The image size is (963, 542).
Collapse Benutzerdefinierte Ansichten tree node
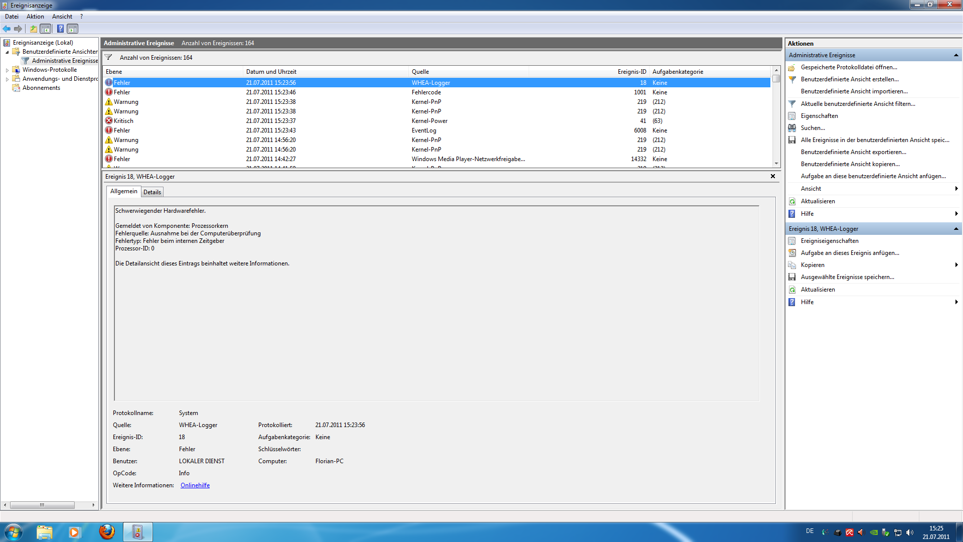(7, 52)
